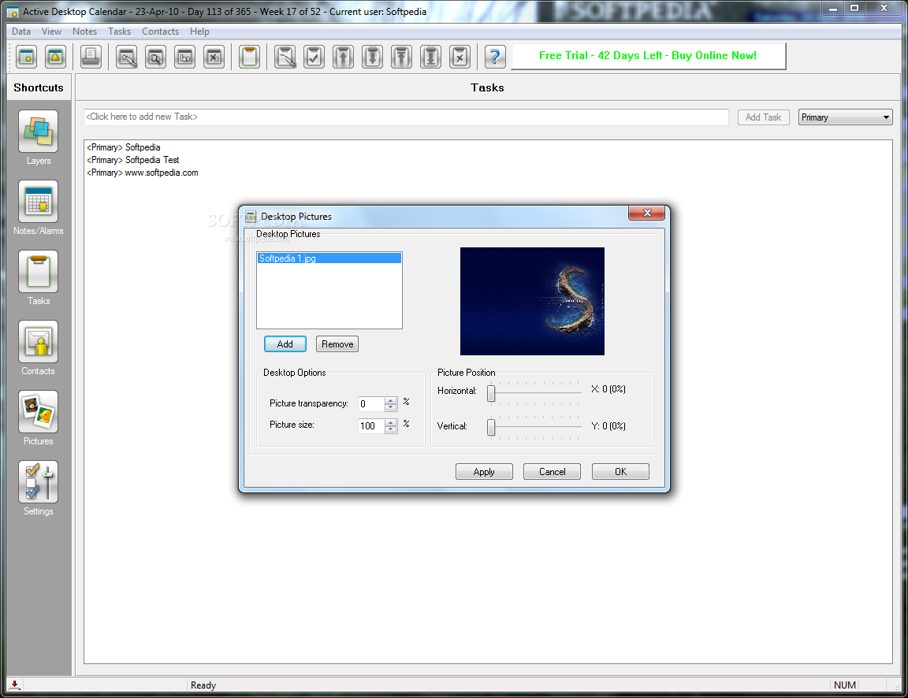Increase Picture transparency with up arrow
908x698 pixels.
point(391,400)
